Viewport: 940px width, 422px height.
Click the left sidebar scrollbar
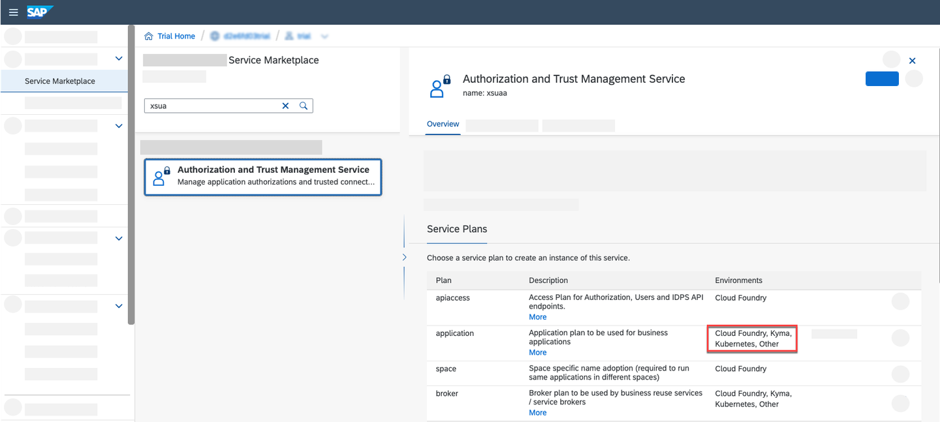coord(131,175)
